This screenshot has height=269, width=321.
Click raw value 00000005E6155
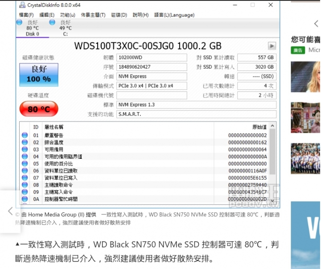pos(247,178)
